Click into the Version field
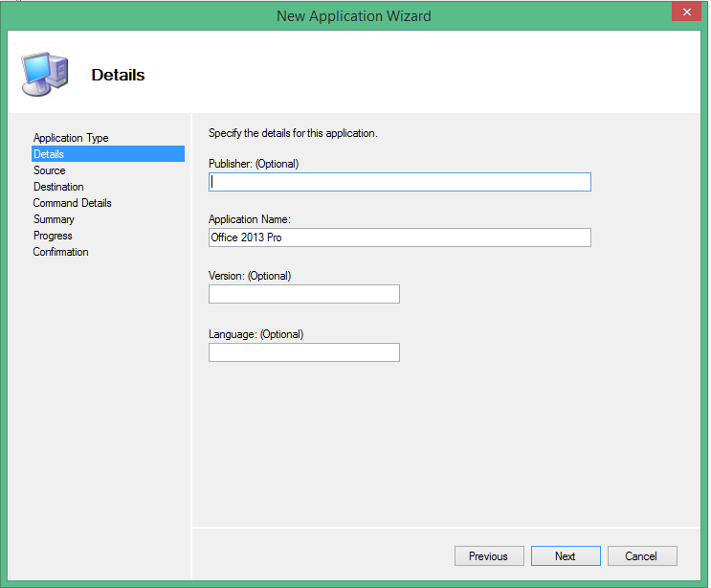 click(x=303, y=294)
